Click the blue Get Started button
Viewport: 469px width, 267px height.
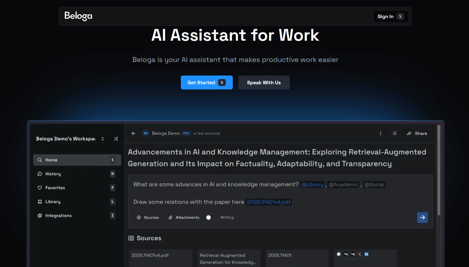pos(206,83)
